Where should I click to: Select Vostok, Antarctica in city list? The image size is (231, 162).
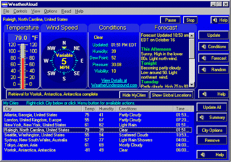[x=97, y=150]
